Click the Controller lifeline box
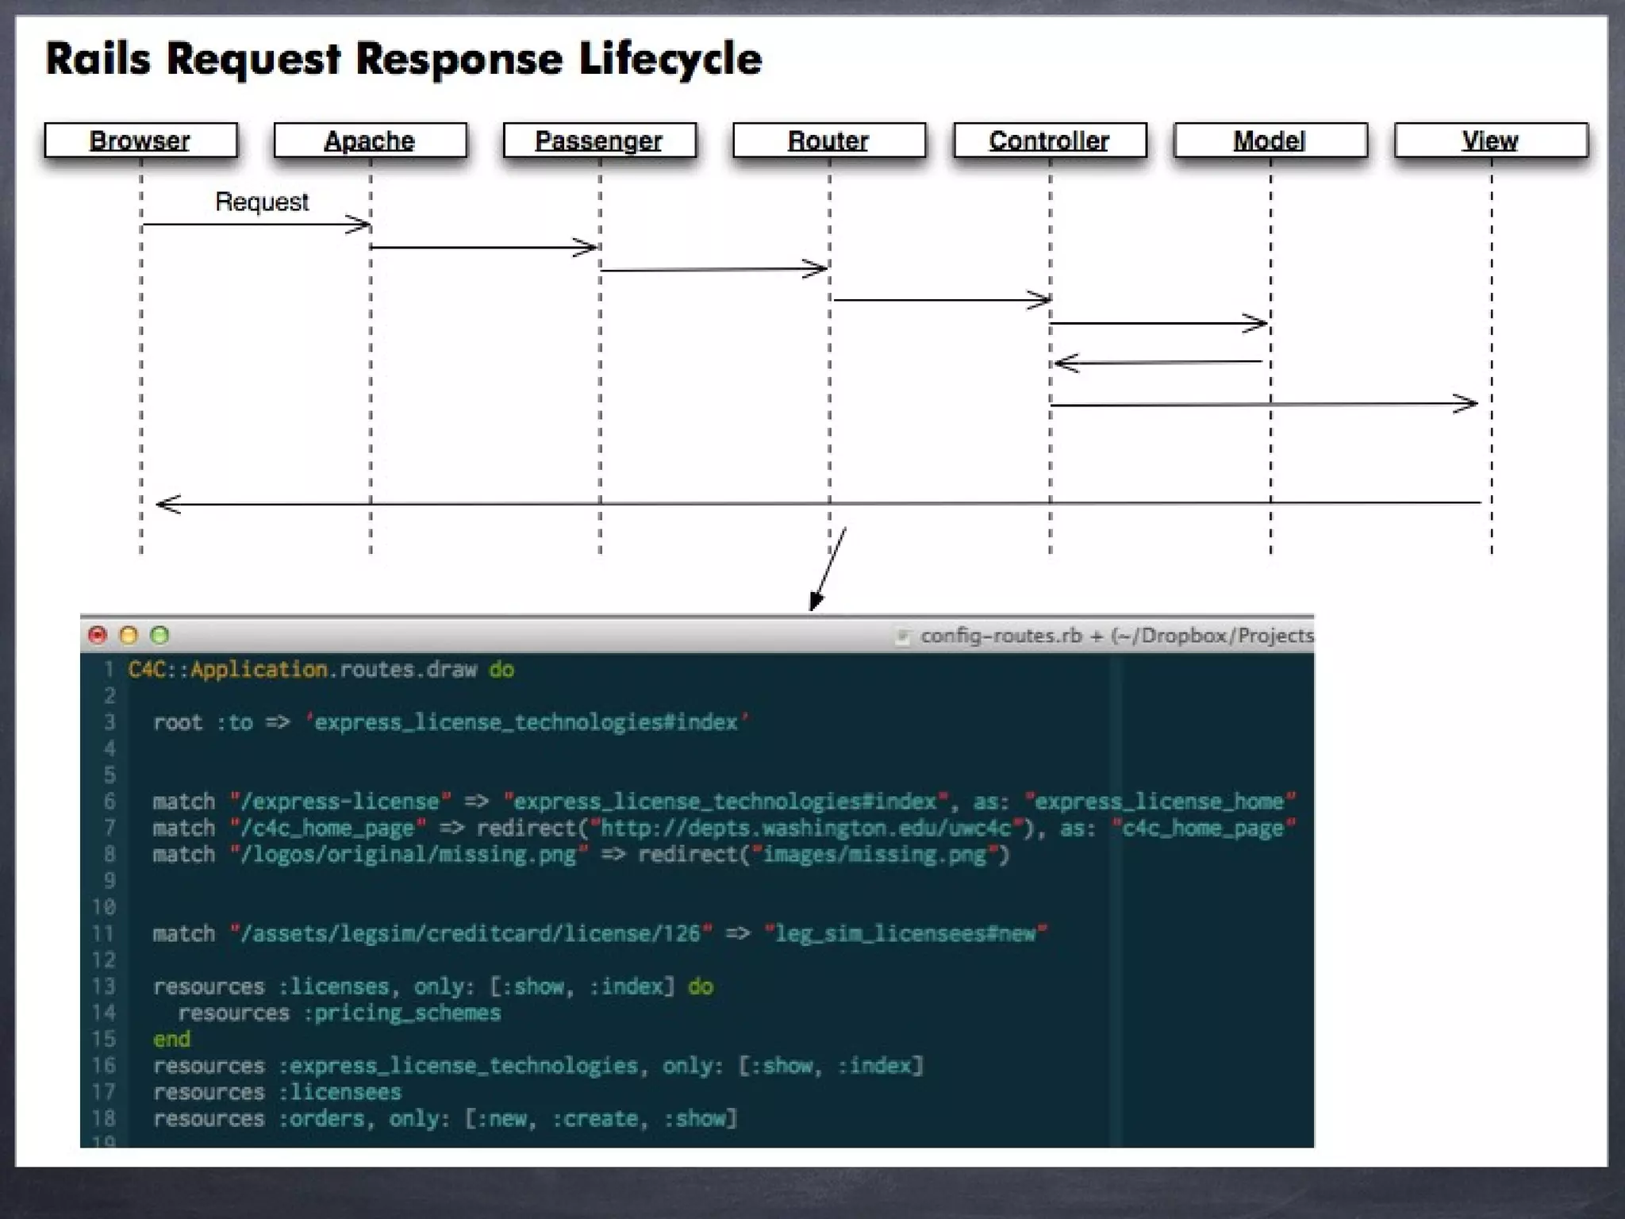The image size is (1625, 1219). 1049,140
